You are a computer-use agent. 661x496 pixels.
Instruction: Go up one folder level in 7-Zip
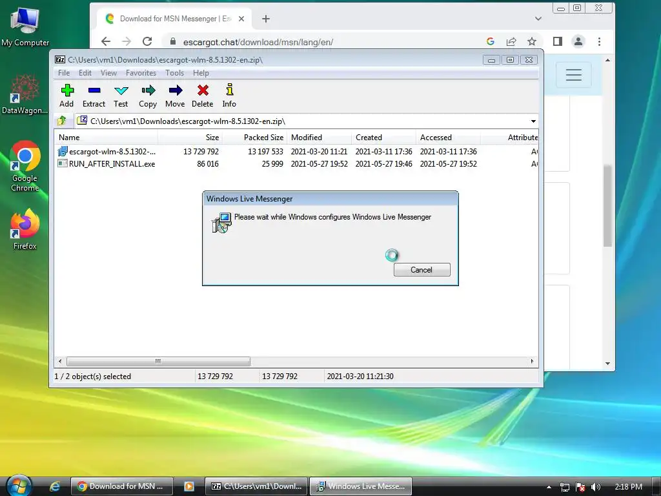[x=62, y=121]
